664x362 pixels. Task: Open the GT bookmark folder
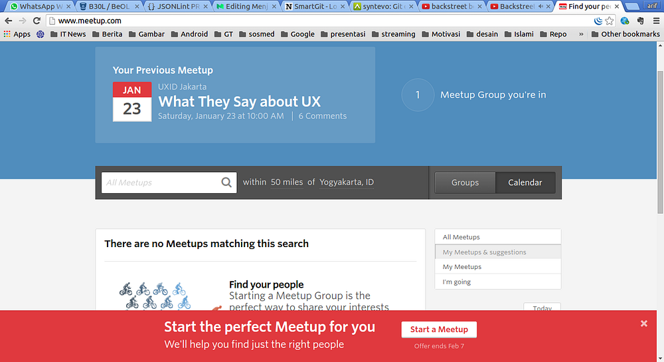click(224, 35)
